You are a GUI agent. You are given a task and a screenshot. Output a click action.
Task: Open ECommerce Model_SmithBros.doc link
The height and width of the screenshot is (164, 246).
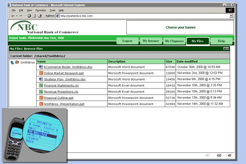coord(68,67)
